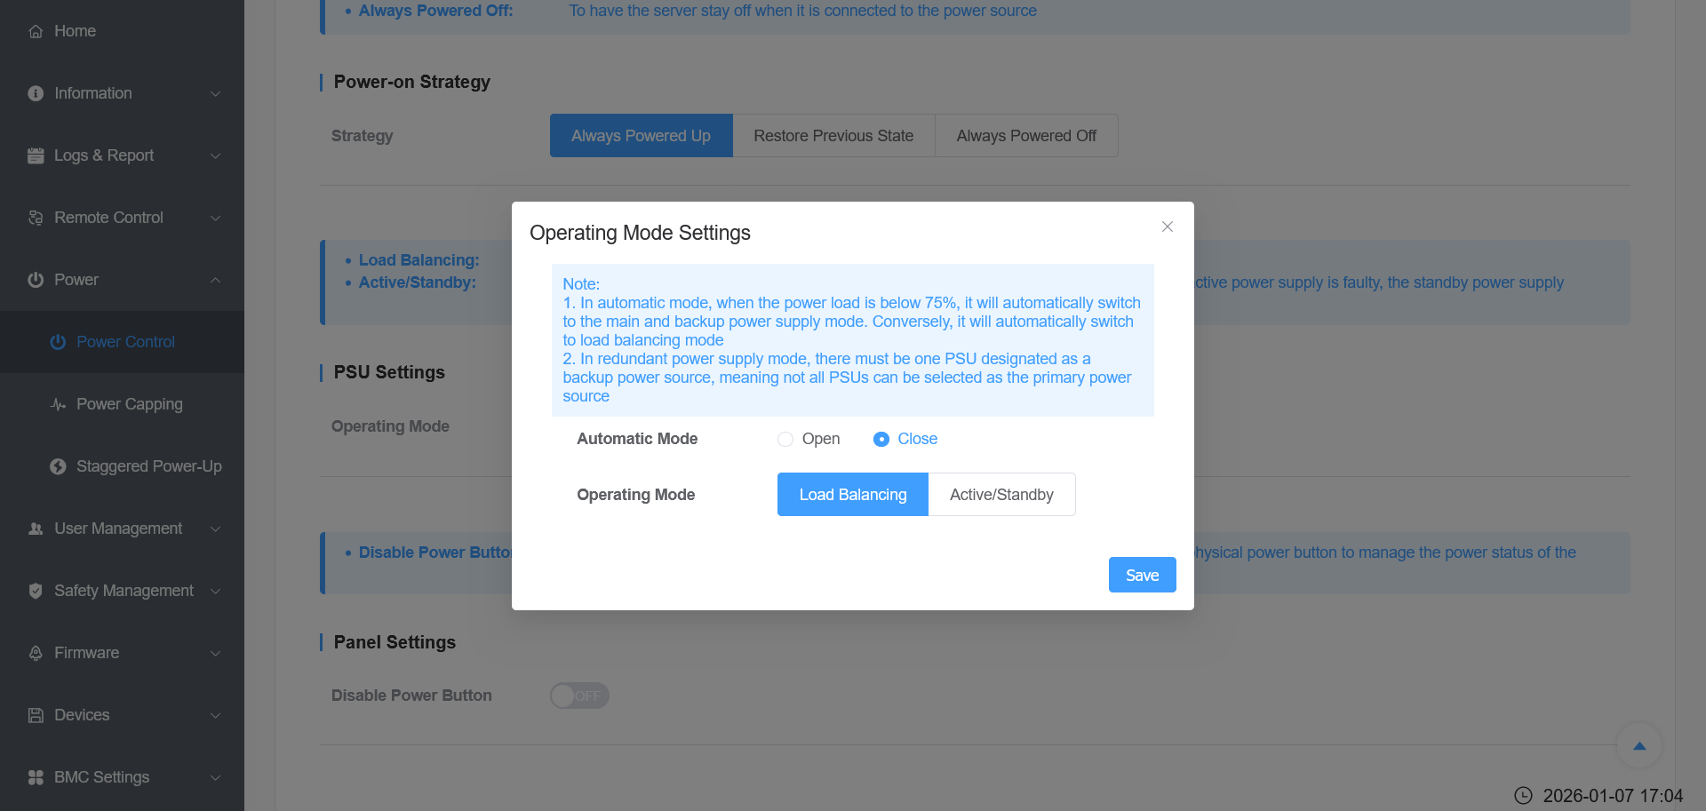Choose Active/Standby operating mode
The height and width of the screenshot is (811, 1706).
pos(1001,495)
